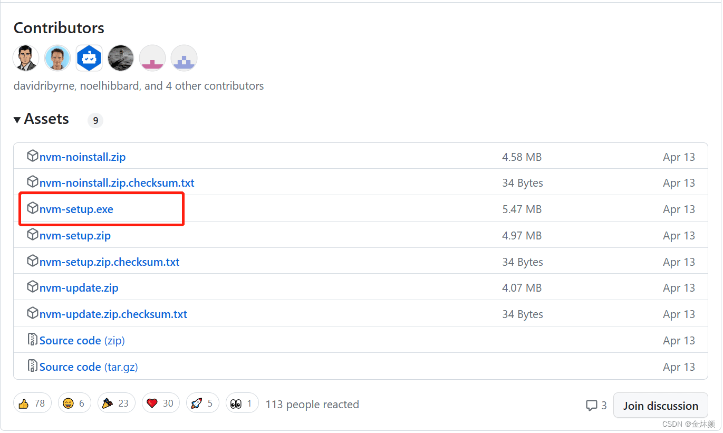Download nvm-noinstall.zip
Screen dimensions: 723x433
[x=82, y=157]
